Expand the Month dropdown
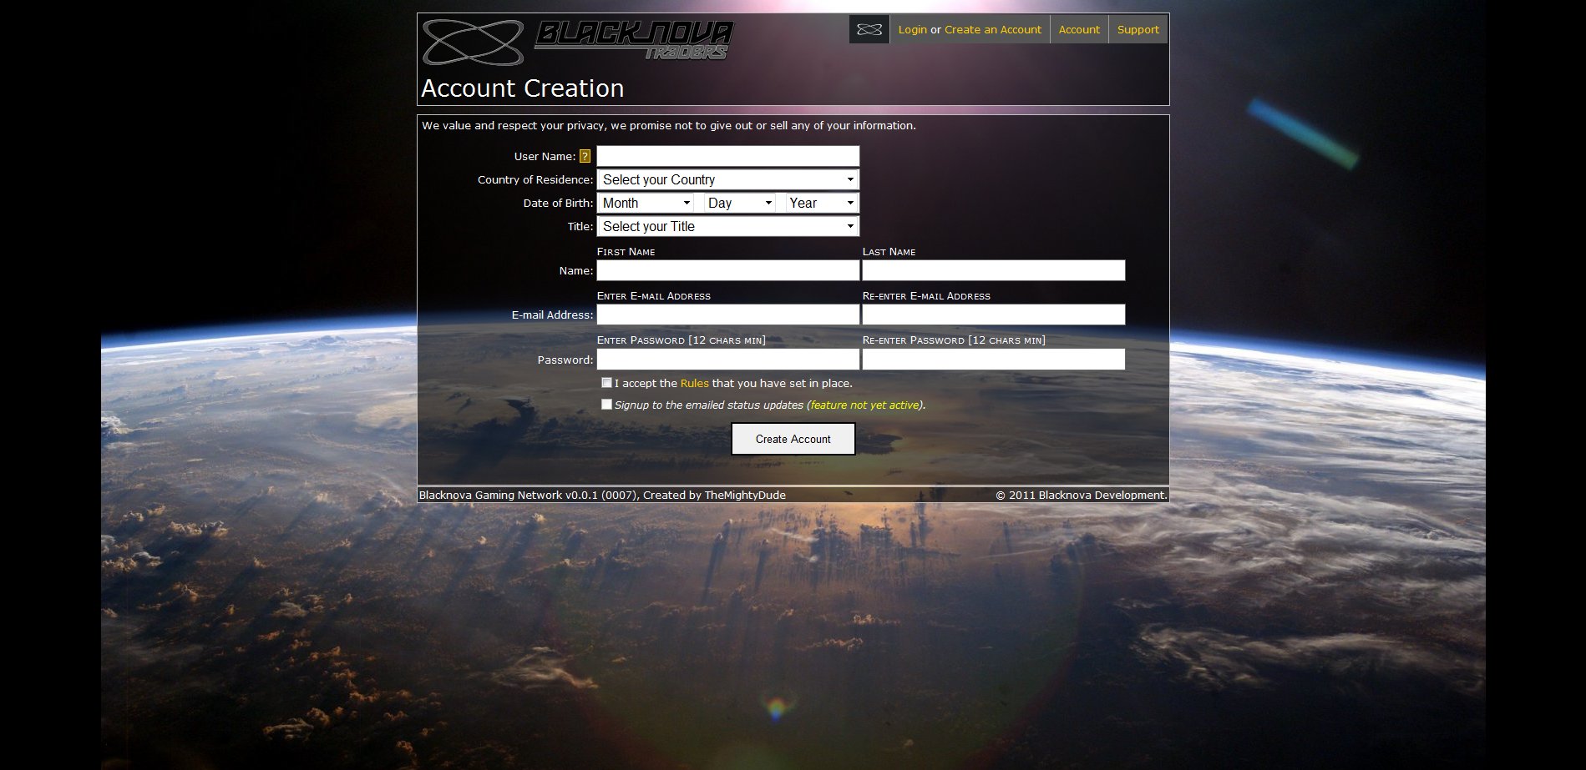Screen dimensions: 1586x770 [646, 203]
